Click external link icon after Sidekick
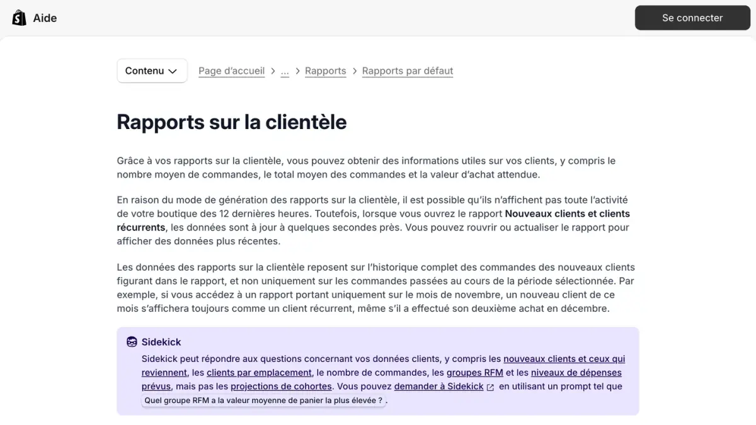Screen dimensions: 756x425 tap(490, 387)
